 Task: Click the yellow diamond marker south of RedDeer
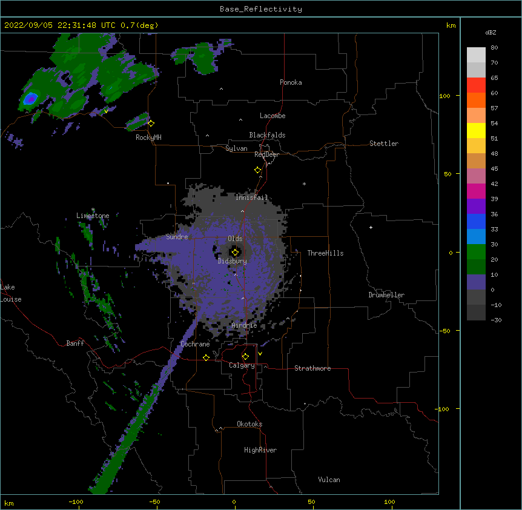258,170
